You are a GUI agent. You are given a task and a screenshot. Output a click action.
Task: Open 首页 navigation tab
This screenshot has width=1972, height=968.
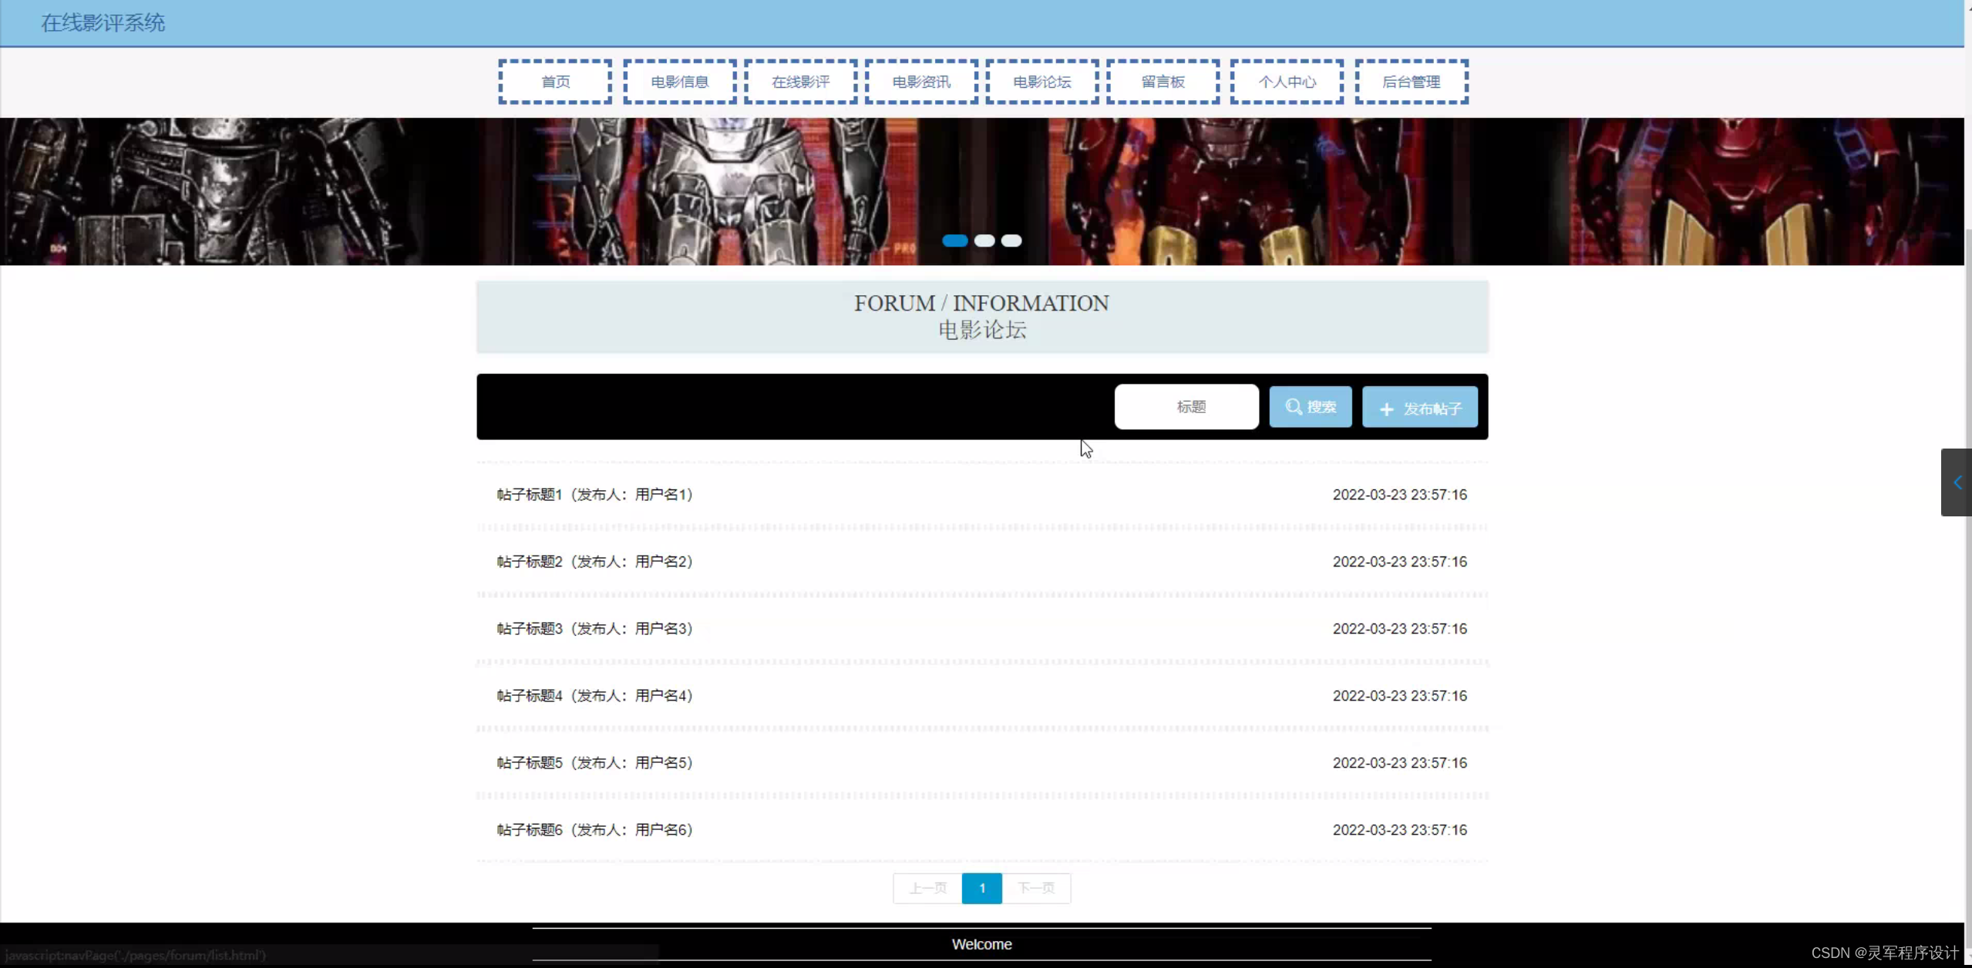pos(555,82)
